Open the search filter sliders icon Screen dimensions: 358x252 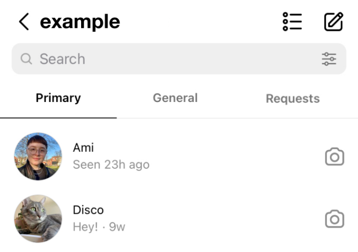(329, 59)
